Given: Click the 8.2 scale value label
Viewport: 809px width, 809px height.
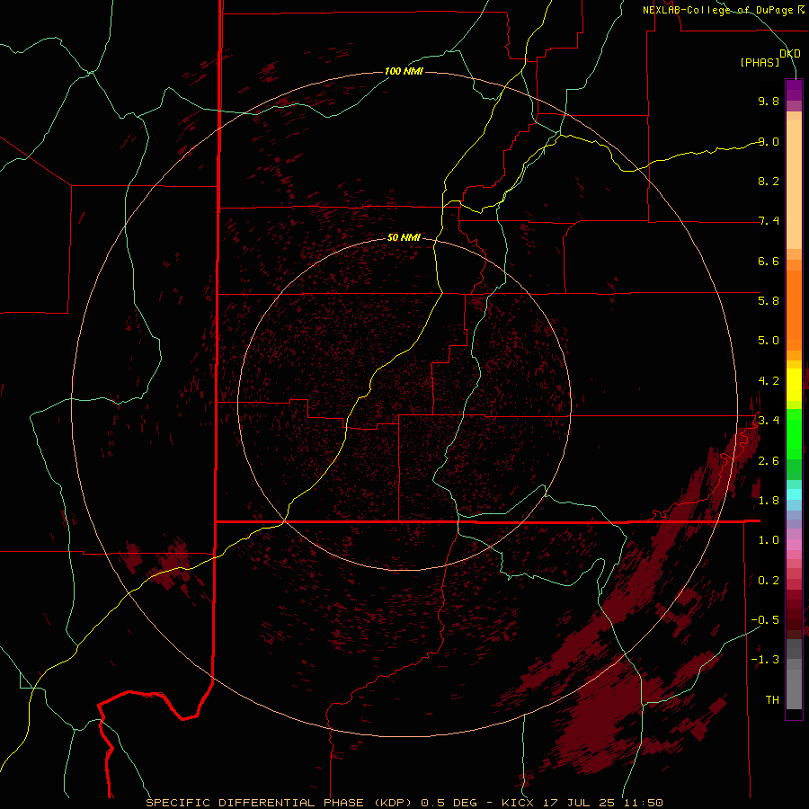Looking at the screenshot, I should [769, 181].
